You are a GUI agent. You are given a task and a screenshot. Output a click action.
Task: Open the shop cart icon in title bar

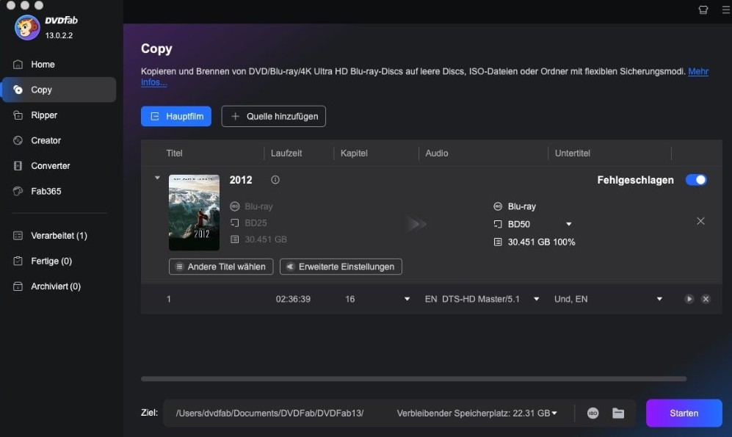point(703,10)
